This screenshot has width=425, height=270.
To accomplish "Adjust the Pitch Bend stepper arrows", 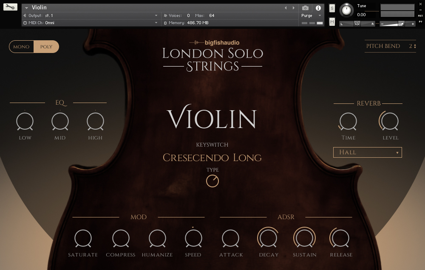I will tap(415, 47).
